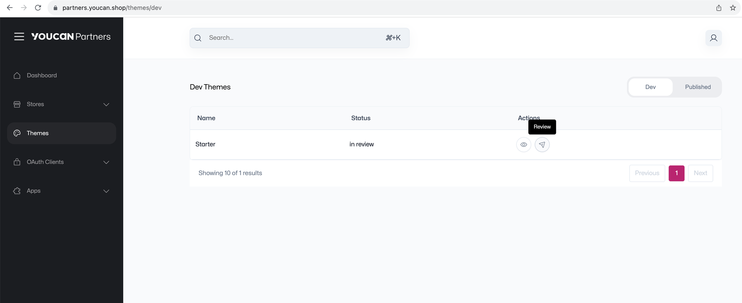742x303 pixels.
Task: Expand the OAuth Clients submenu chevron
Action: tap(106, 162)
